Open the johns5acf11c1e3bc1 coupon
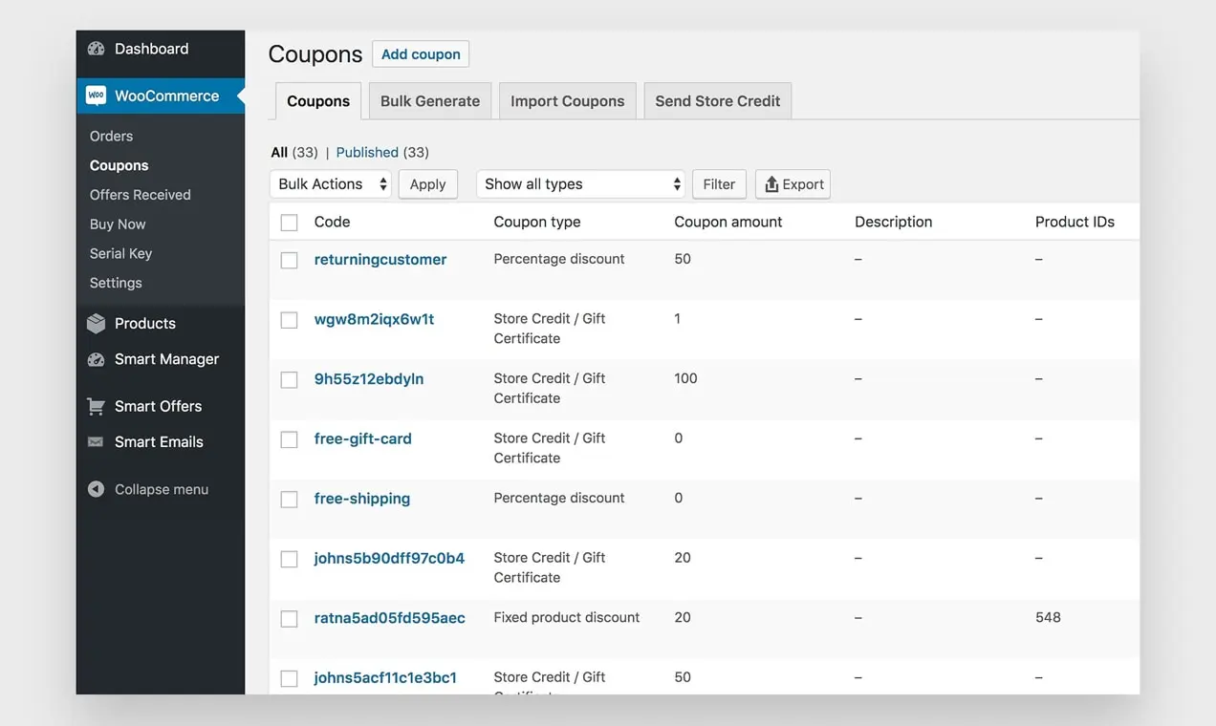 [385, 678]
